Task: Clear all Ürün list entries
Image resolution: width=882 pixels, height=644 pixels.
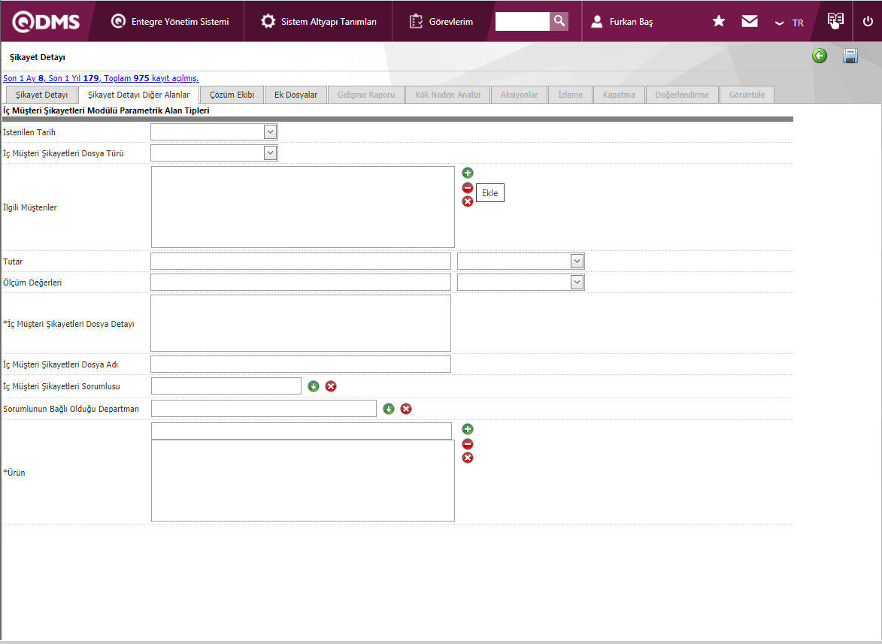Action: click(x=468, y=458)
